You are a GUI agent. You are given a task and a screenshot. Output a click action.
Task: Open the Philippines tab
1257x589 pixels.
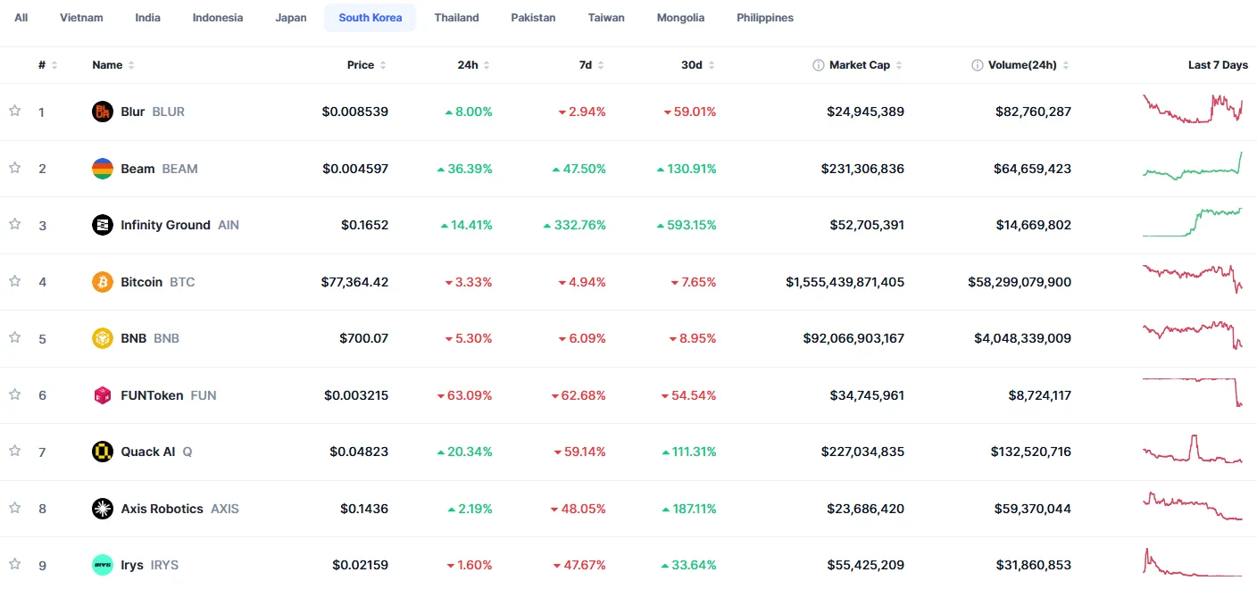coord(765,18)
